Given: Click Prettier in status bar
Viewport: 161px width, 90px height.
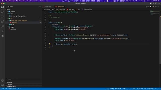Looking at the screenshot, I should 150,89.
